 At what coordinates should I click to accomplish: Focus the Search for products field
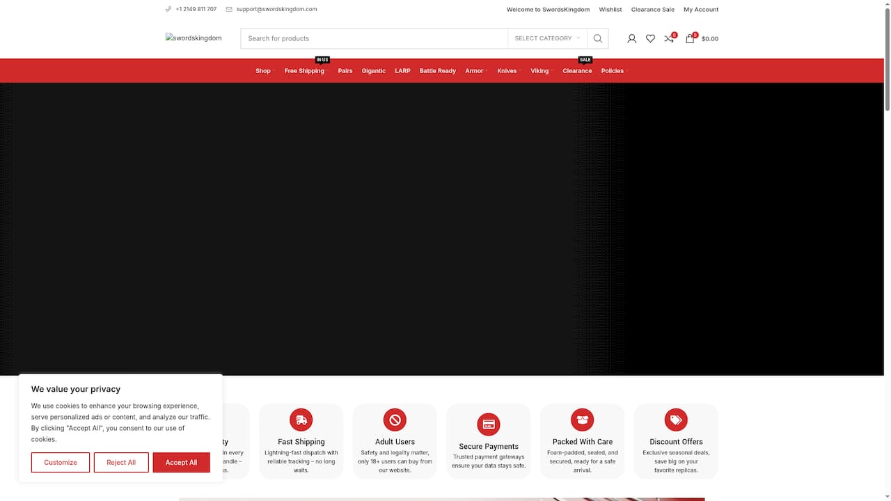coord(374,38)
